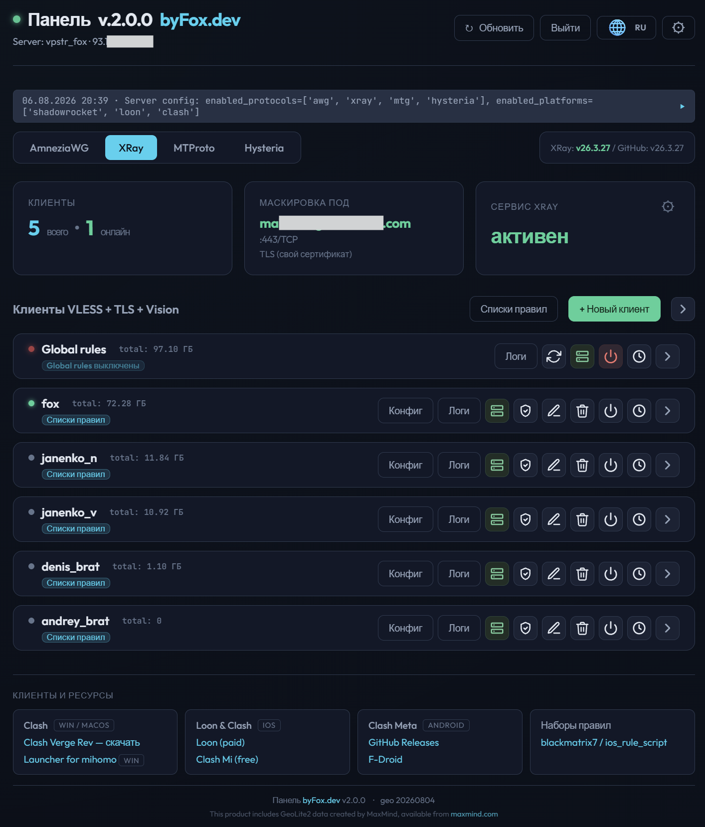The height and width of the screenshot is (827, 705).
Task: Add client with Новый клиент button
Action: click(614, 309)
